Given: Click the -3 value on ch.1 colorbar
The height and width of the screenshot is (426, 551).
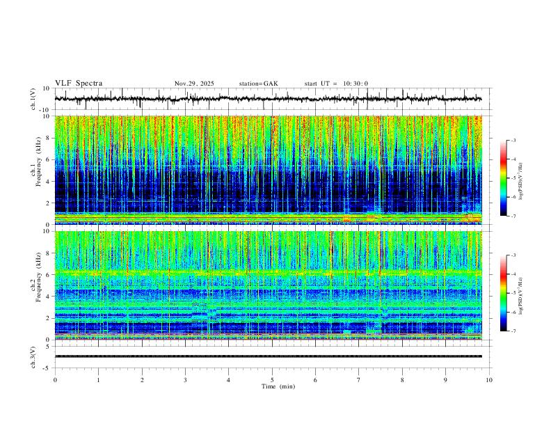Looking at the screenshot, I should (513, 140).
